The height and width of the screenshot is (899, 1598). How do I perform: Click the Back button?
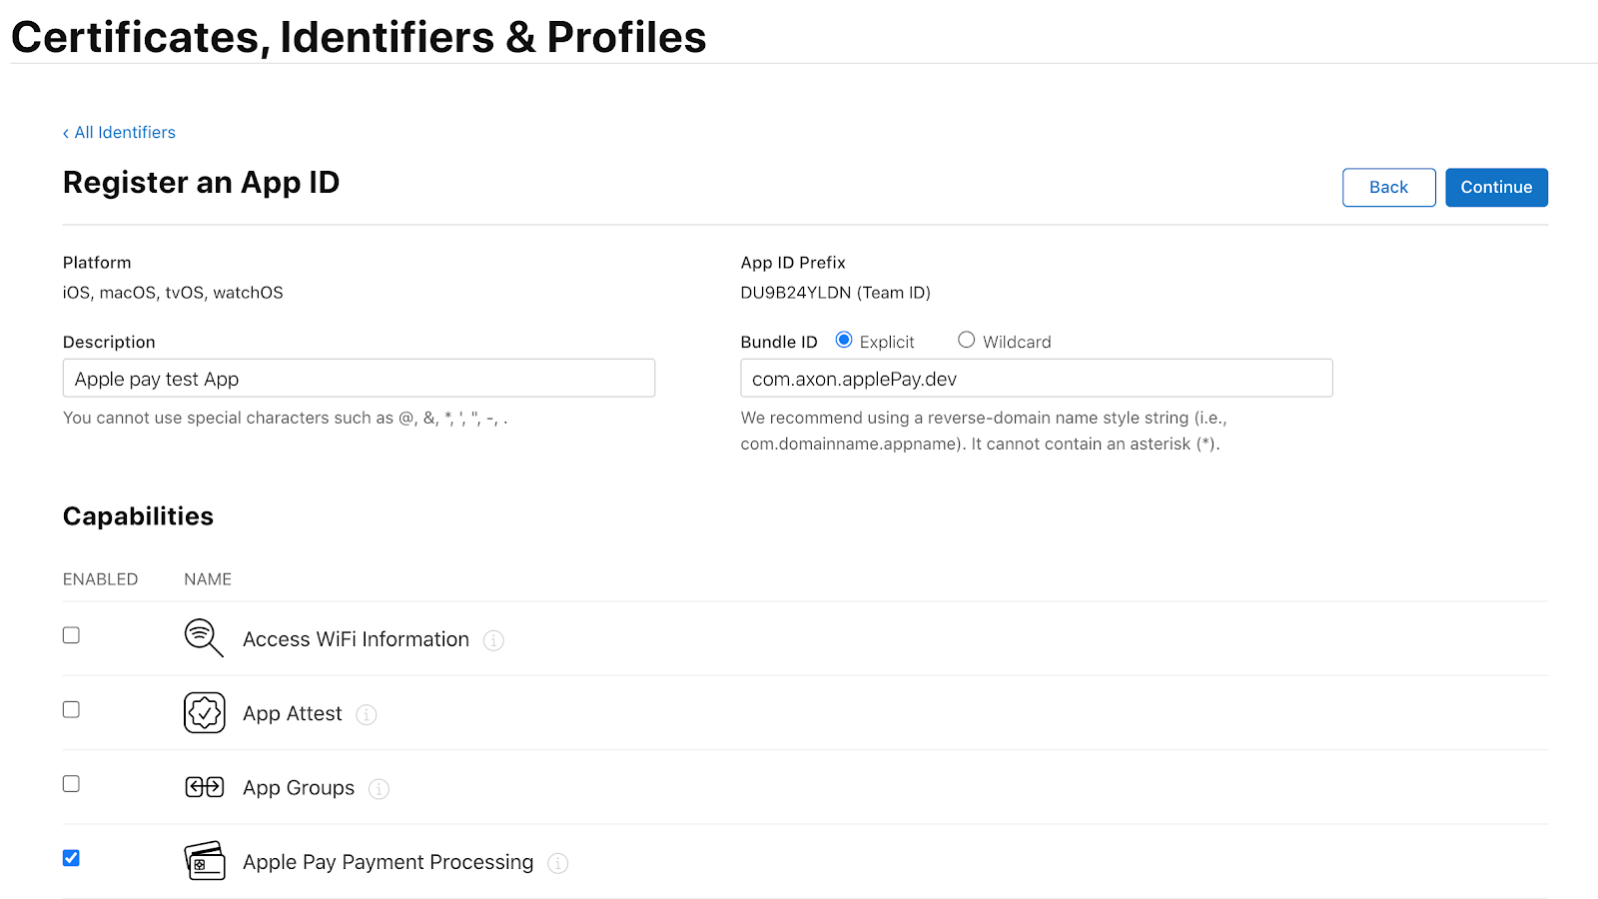(x=1388, y=188)
